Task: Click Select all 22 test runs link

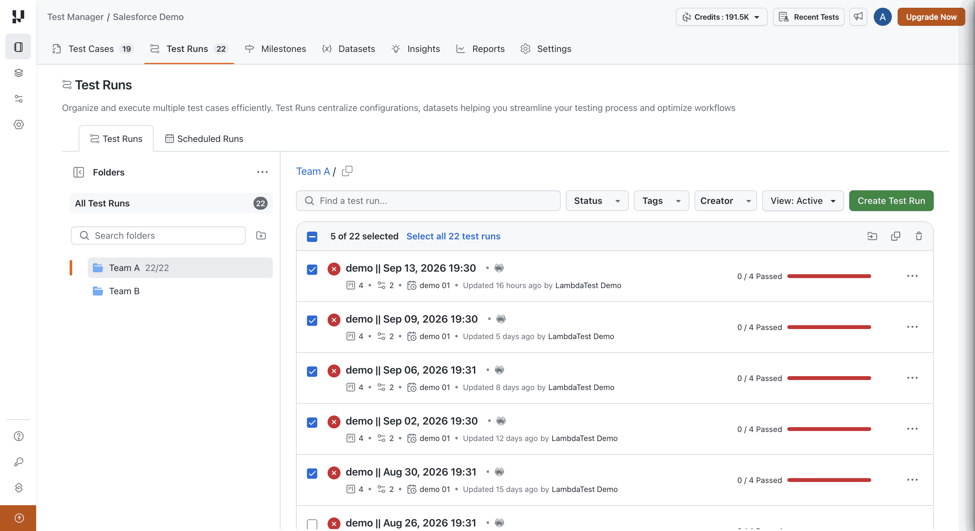Action: click(453, 236)
